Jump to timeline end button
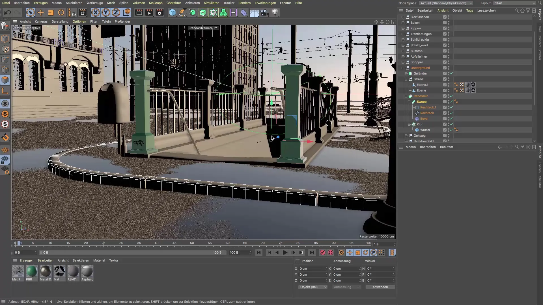 (312, 253)
